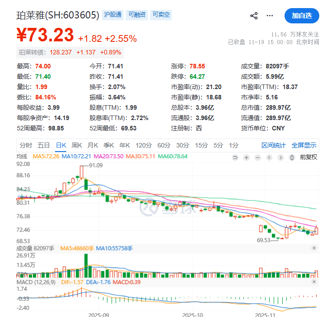
Task: Select the 季K chart tab
Action: click(109, 145)
